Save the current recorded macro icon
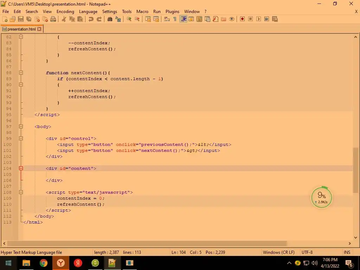The image size is (360, 270). tap(275, 19)
